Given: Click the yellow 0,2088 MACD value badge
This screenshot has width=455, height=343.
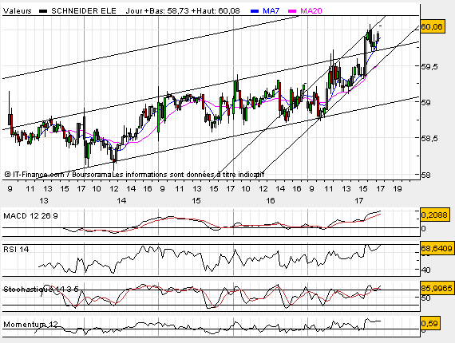Looking at the screenshot, I should [x=435, y=215].
